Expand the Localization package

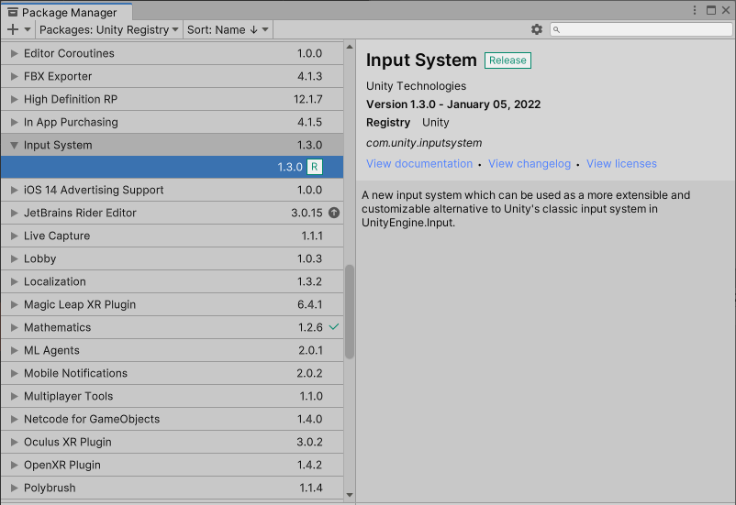point(14,281)
